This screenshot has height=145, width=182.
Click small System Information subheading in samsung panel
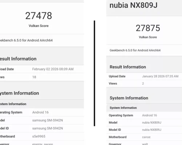[x=13, y=104]
